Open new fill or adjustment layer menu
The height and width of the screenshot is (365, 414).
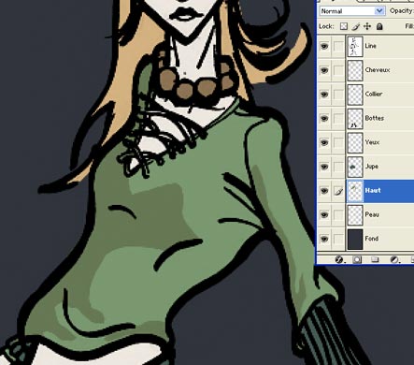click(x=394, y=259)
